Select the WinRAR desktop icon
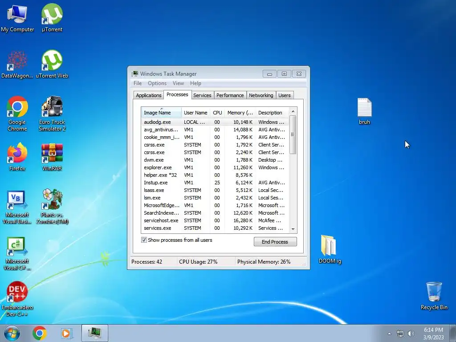This screenshot has height=342, width=456. pos(52,157)
